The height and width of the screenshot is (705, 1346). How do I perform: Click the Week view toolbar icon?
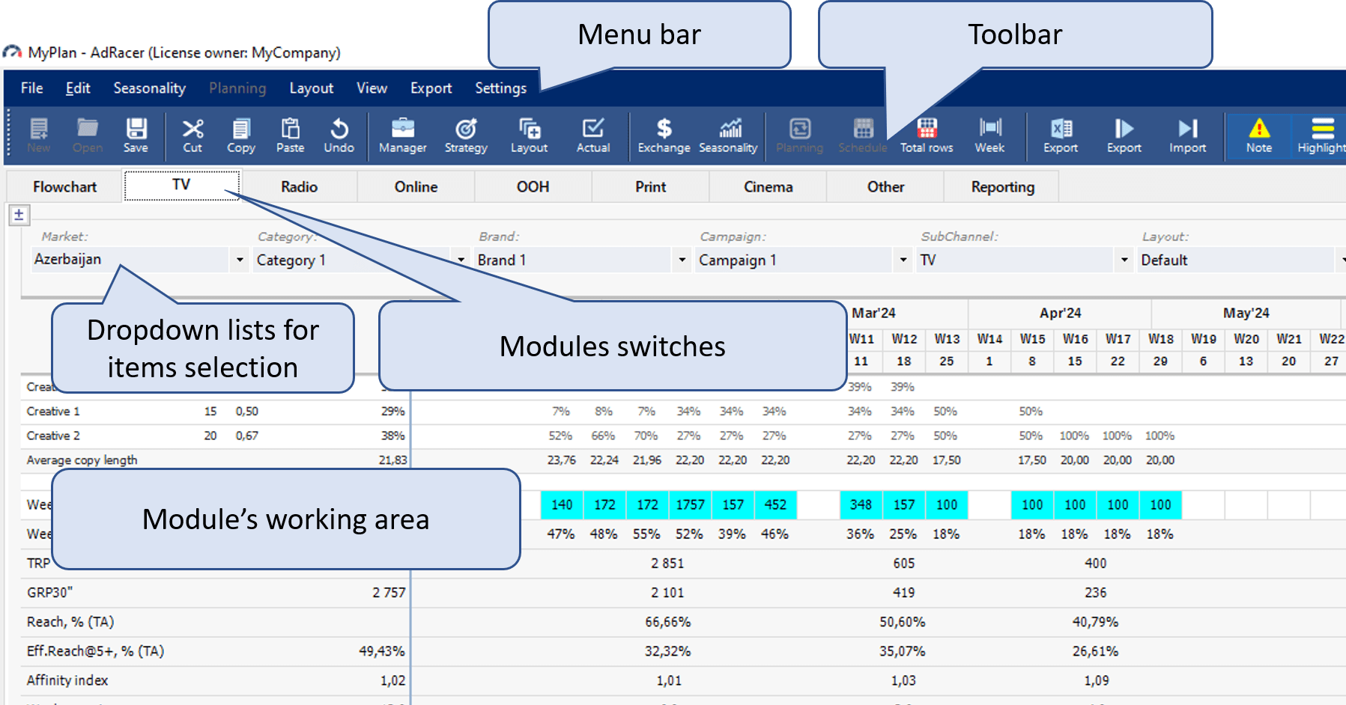(989, 135)
